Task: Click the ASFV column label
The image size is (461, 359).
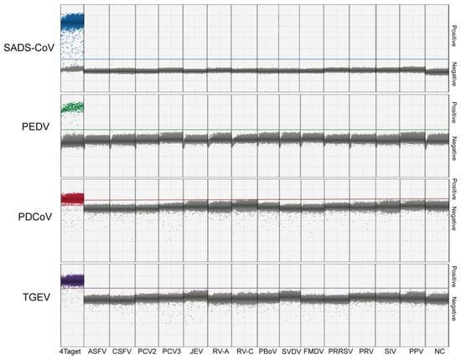Action: [97, 351]
